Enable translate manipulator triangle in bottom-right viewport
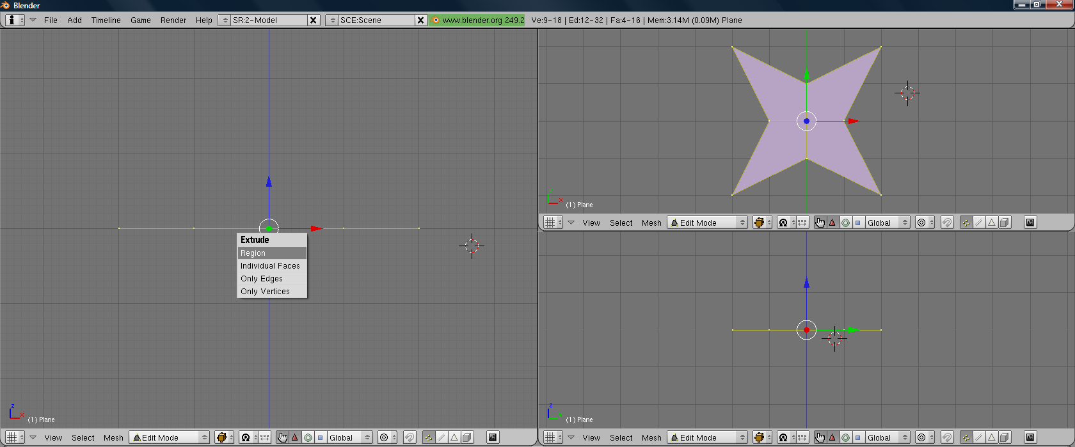This screenshot has height=447, width=1075. 833,437
